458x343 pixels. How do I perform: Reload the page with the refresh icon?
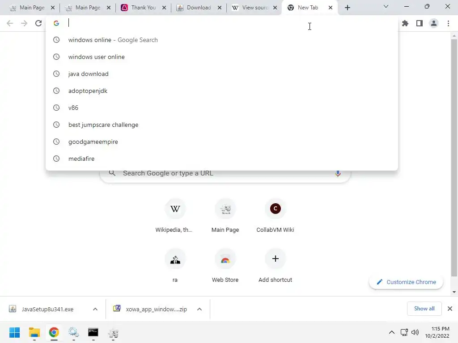click(x=38, y=23)
